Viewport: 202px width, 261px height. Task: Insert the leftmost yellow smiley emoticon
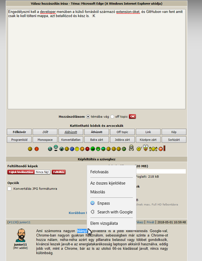click(30, 149)
